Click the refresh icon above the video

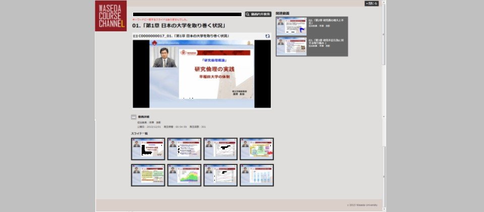coord(267,36)
